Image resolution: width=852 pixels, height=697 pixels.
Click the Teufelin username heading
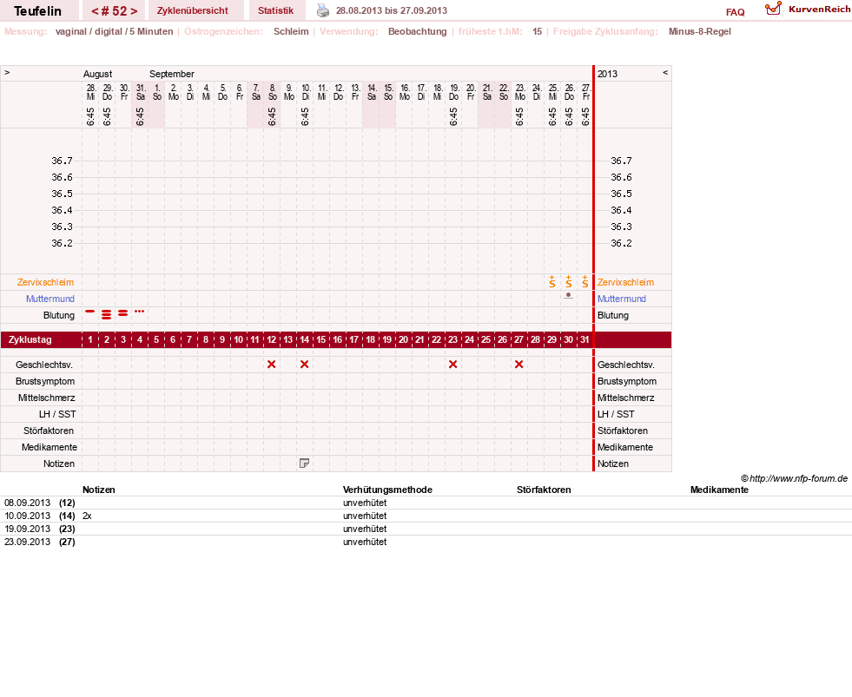pyautogui.click(x=37, y=11)
